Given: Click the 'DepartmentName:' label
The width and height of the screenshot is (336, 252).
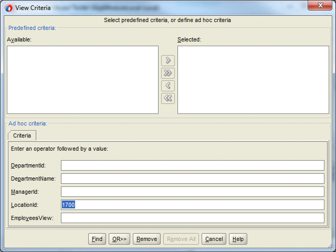Looking at the screenshot, I should (33, 178).
